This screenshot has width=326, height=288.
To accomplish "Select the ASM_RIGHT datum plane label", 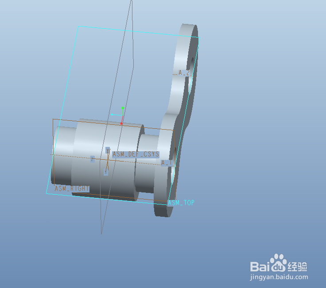I will [x=72, y=188].
